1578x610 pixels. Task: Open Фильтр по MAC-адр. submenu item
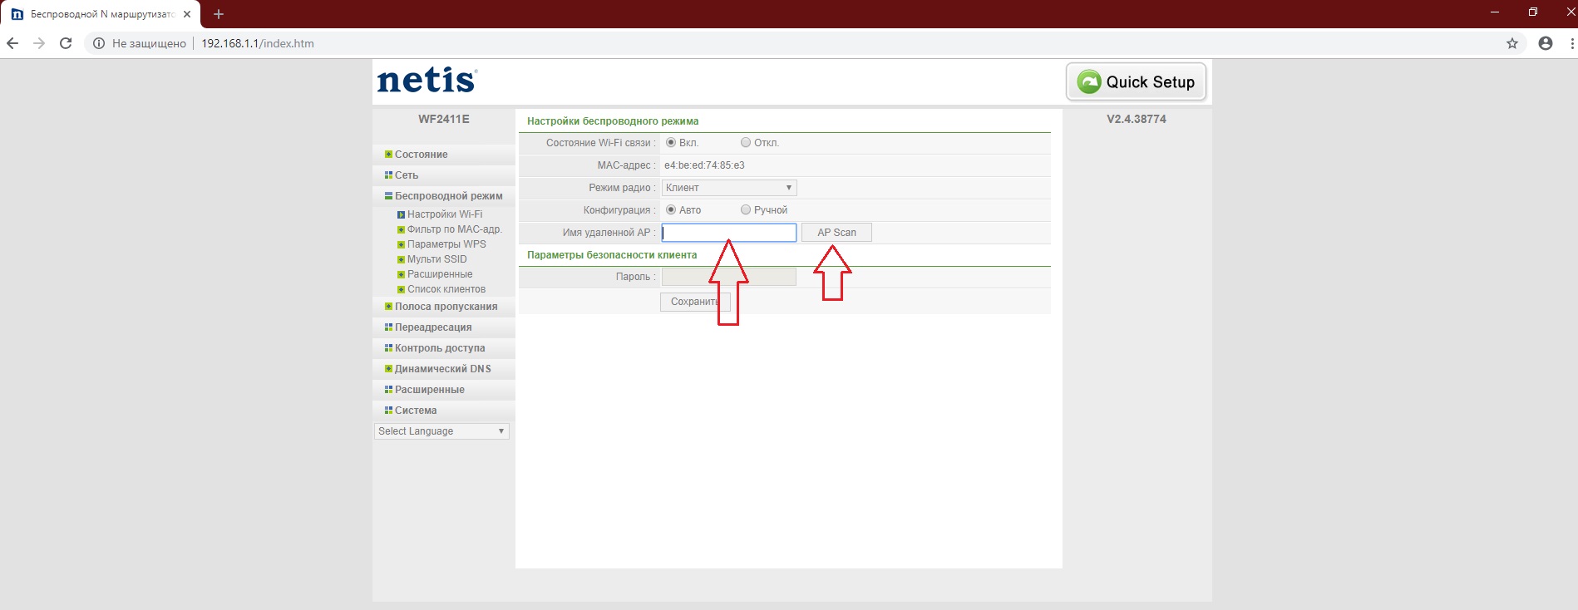pyautogui.click(x=455, y=229)
